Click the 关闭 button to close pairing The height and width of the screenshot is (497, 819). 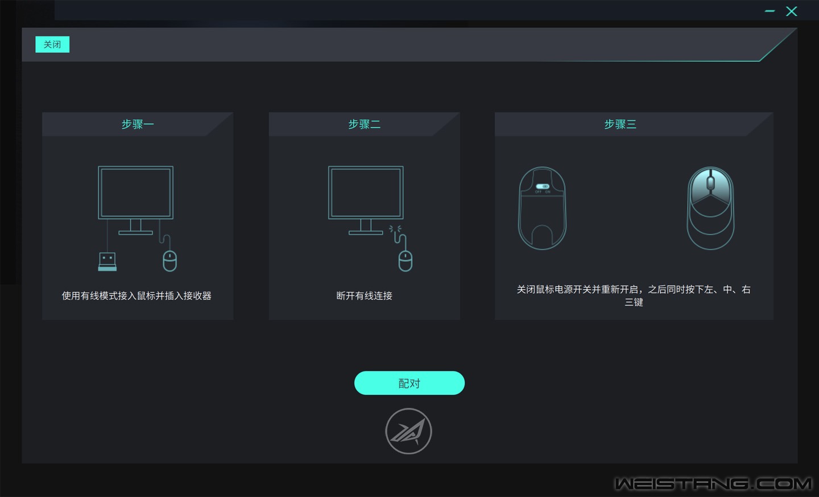click(x=52, y=44)
